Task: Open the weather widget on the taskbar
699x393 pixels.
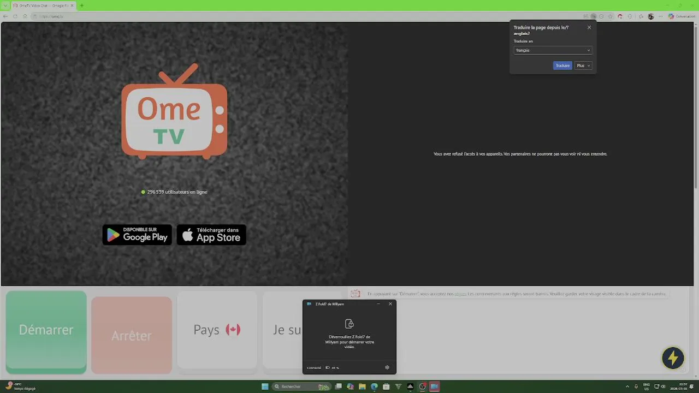Action: 19,386
